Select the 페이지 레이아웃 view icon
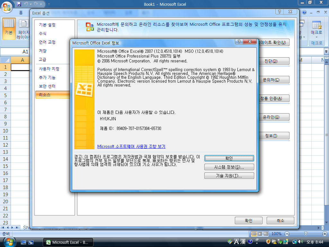This screenshot has height=247, width=329. point(23,29)
